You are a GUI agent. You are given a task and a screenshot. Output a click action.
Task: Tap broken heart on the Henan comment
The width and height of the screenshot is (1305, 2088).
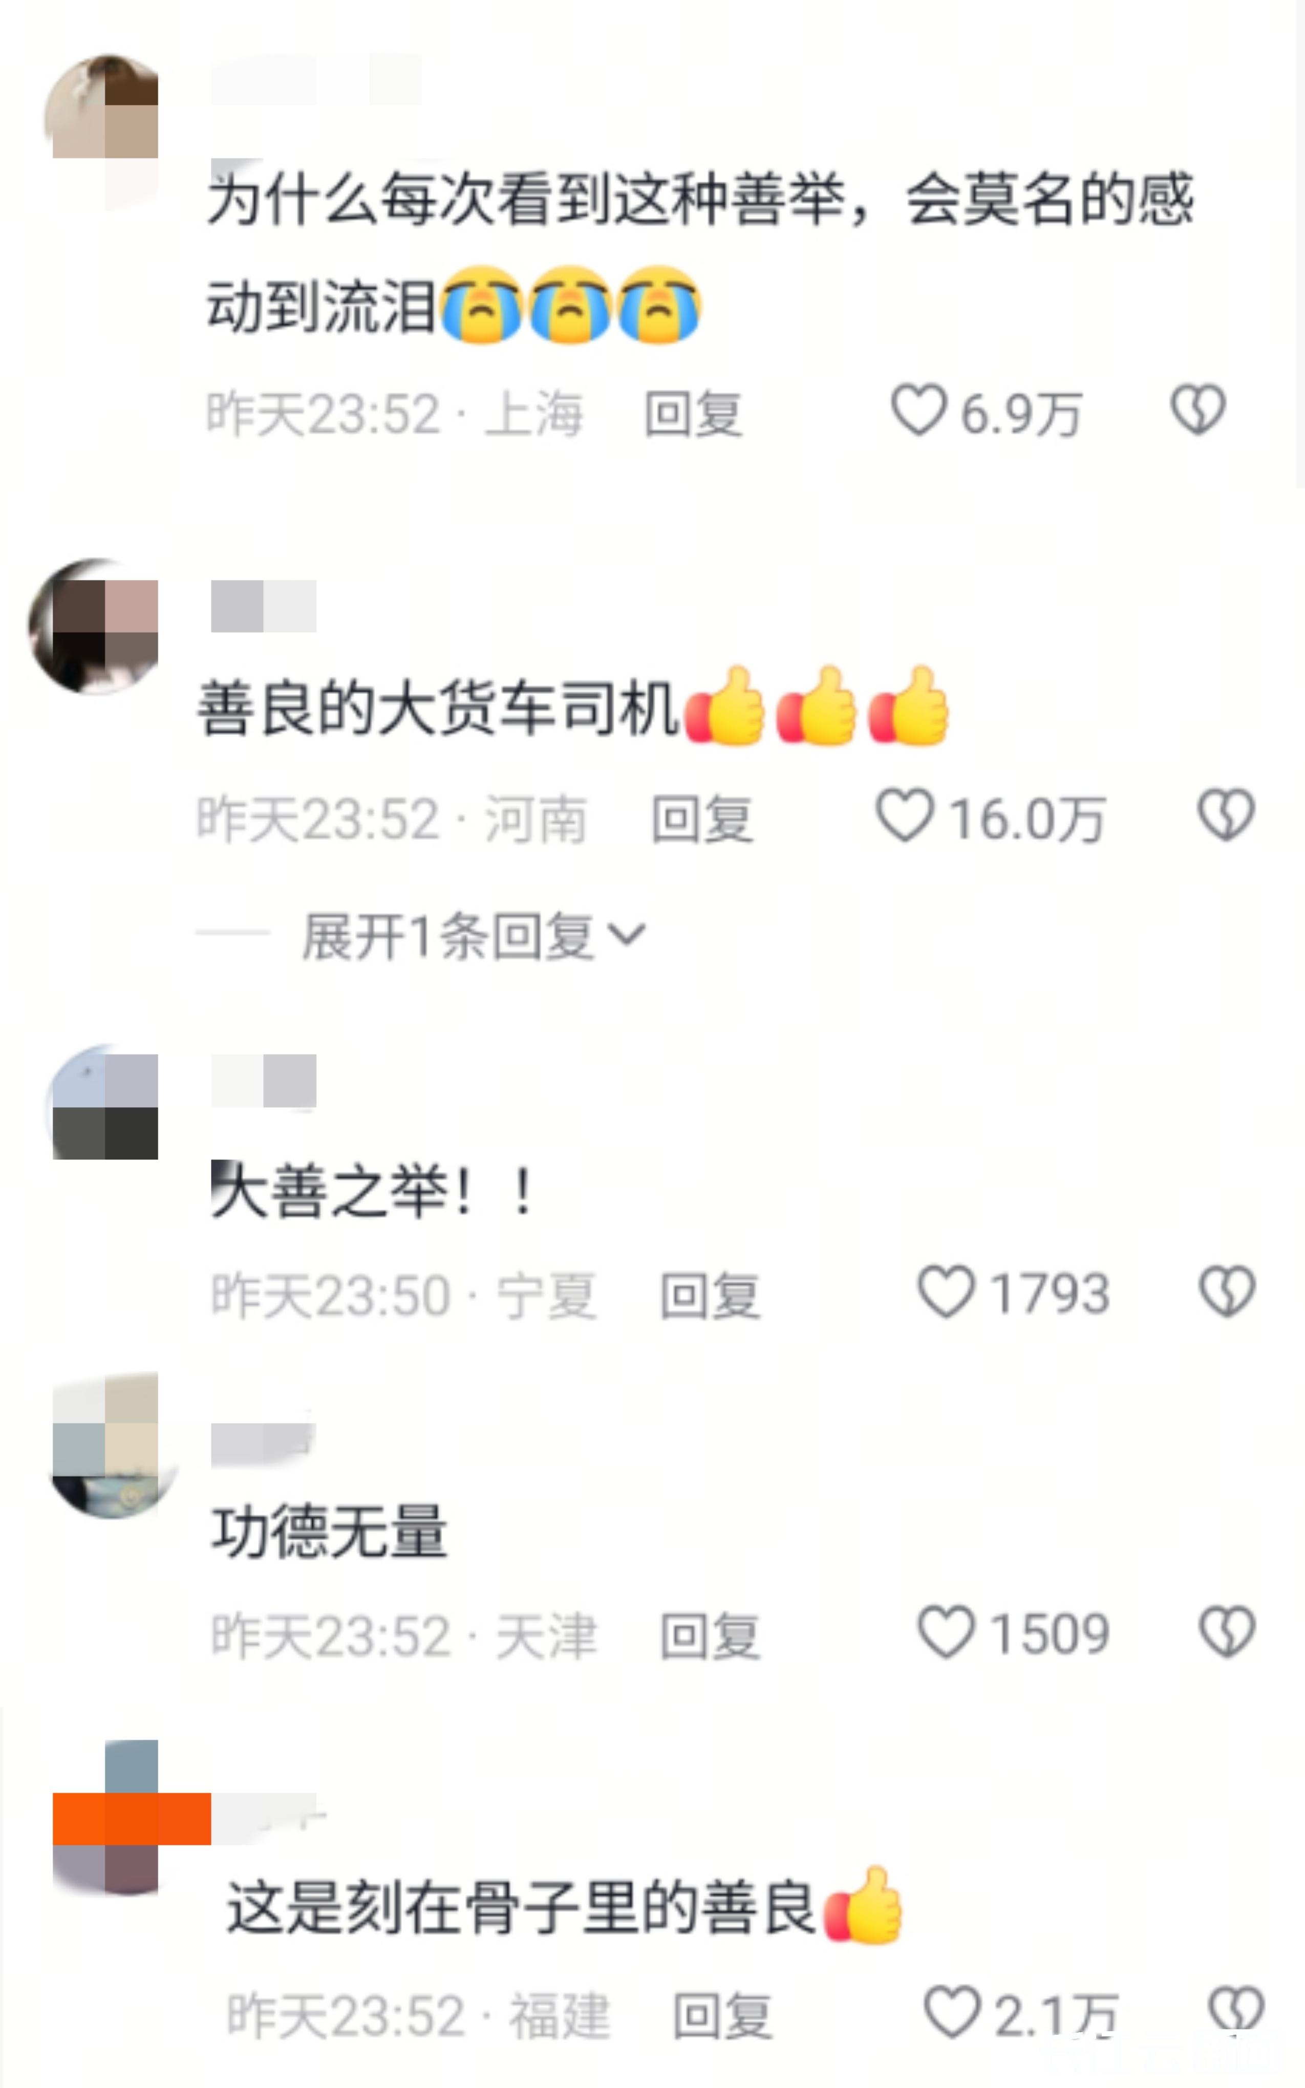tap(1226, 815)
